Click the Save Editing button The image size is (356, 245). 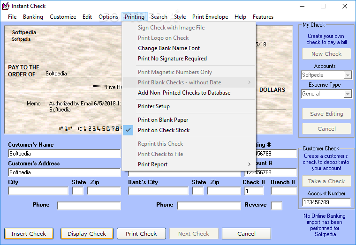(326, 114)
